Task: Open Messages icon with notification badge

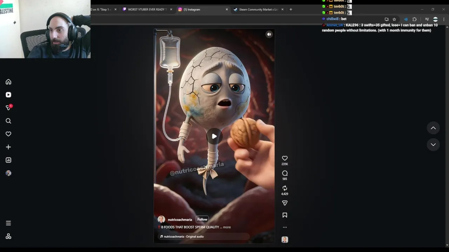Action: [8, 107]
